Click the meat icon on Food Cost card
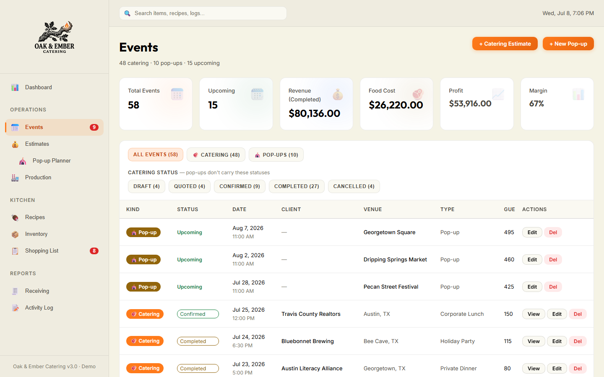Screen dimensions: 604x377 (x=418, y=94)
